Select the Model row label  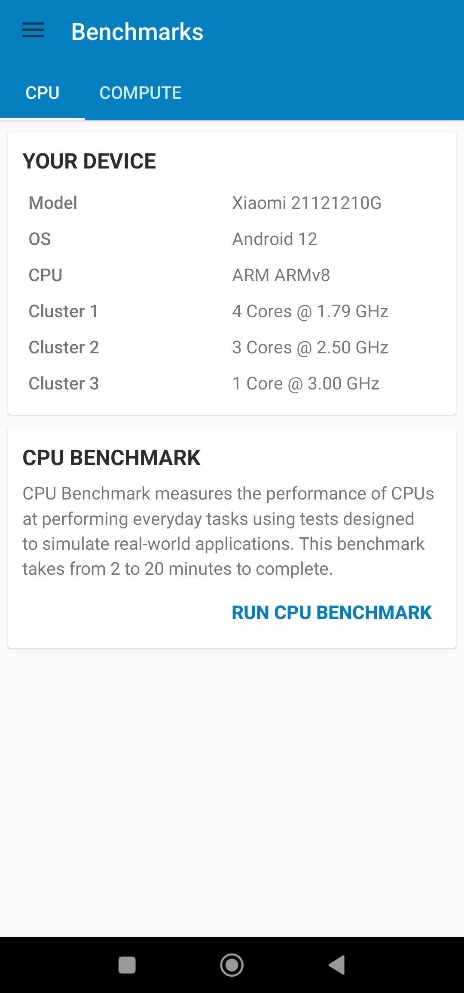[53, 203]
